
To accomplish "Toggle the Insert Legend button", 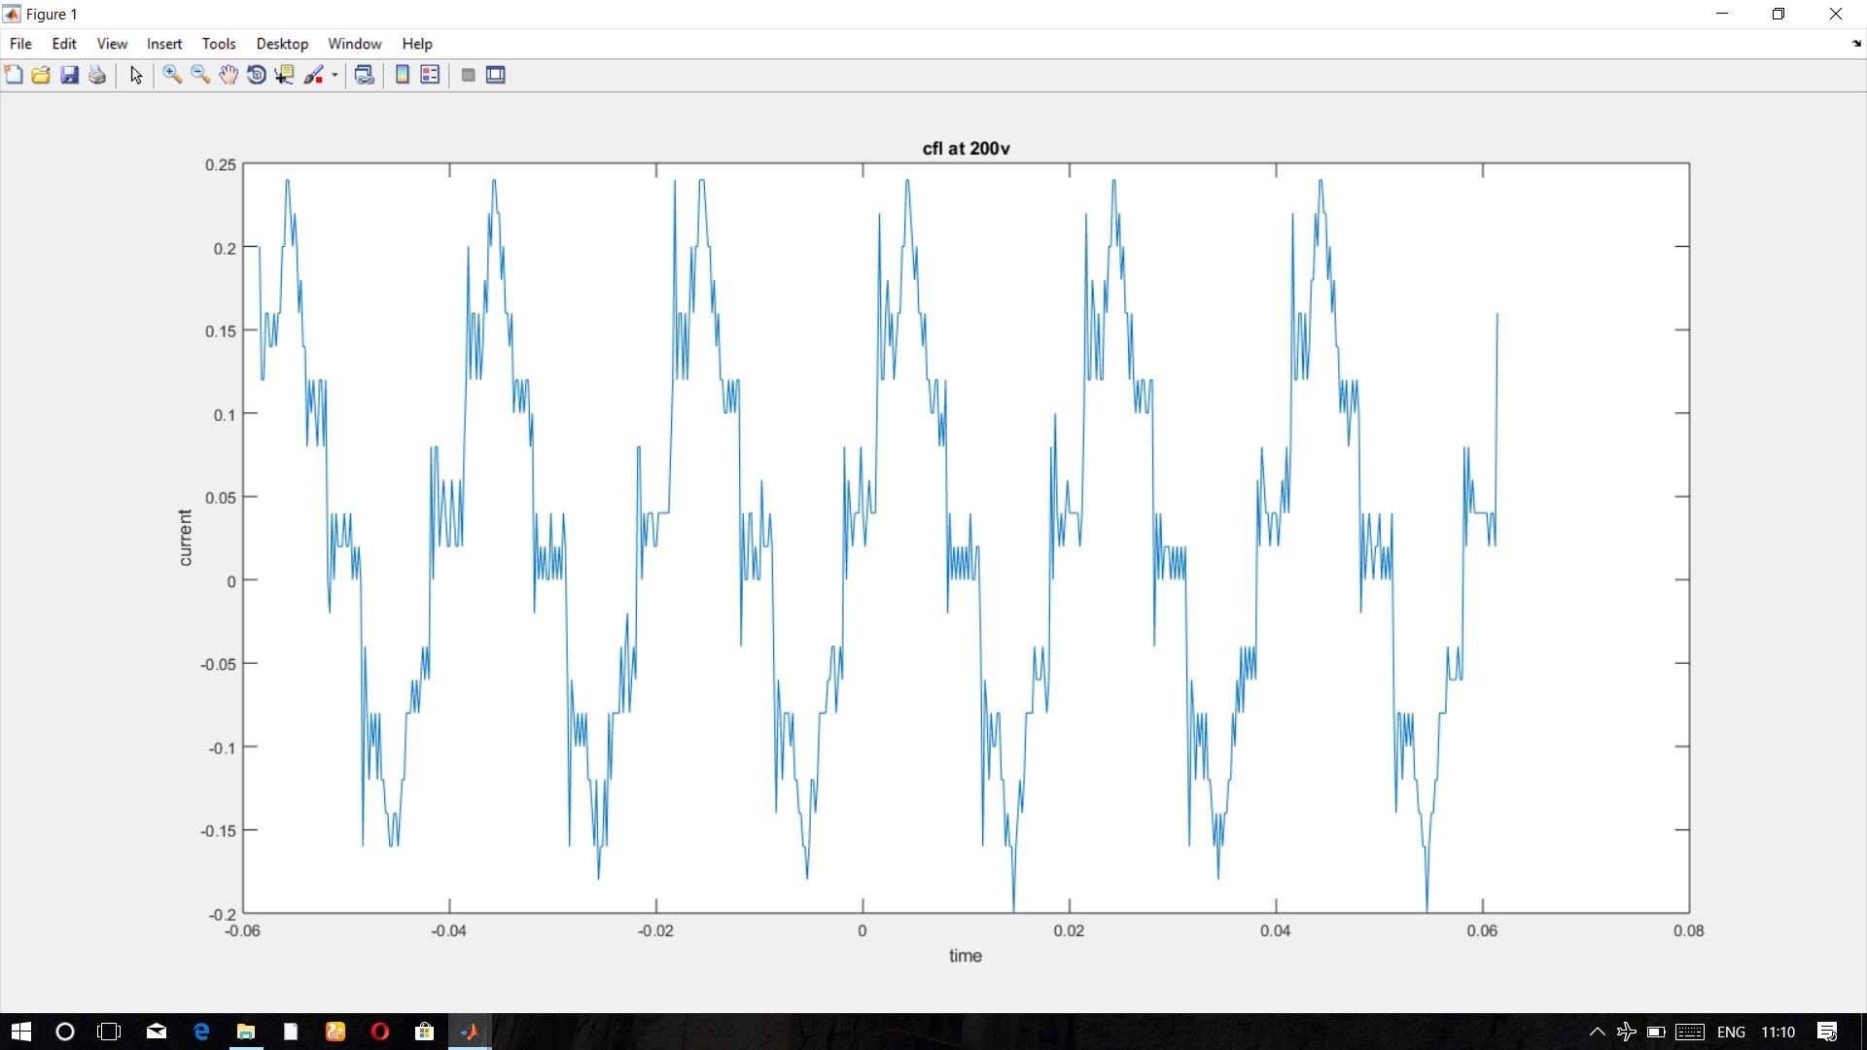I will click(430, 75).
